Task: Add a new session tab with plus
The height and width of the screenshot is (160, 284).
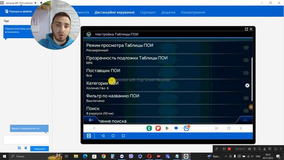Action: pos(41,3)
